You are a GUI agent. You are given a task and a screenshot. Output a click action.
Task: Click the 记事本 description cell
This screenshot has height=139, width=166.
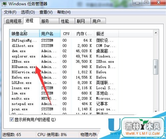pos(102,104)
